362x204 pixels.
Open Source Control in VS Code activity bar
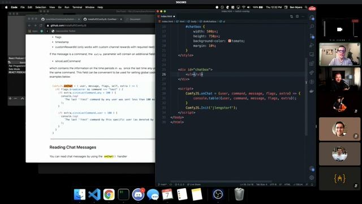point(312,36)
